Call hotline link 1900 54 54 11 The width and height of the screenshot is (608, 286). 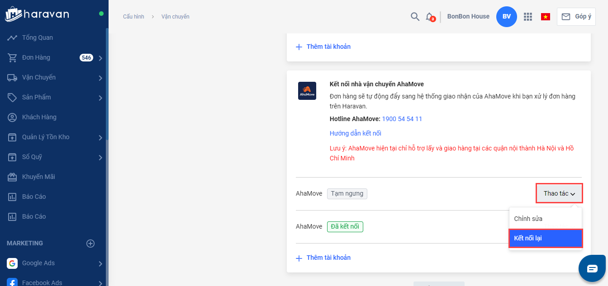click(402, 119)
